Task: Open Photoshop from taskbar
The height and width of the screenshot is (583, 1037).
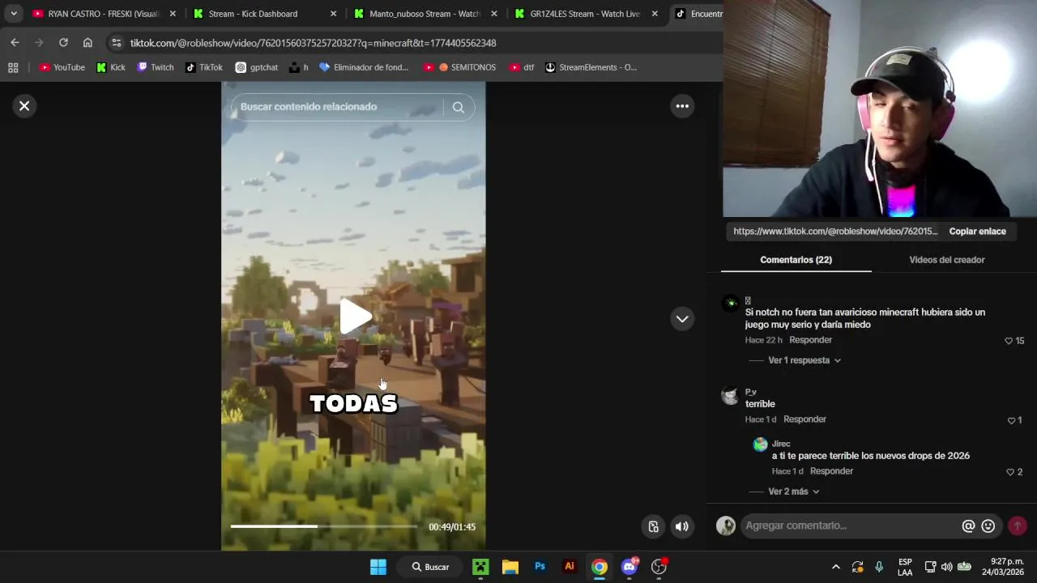Action: tap(540, 567)
